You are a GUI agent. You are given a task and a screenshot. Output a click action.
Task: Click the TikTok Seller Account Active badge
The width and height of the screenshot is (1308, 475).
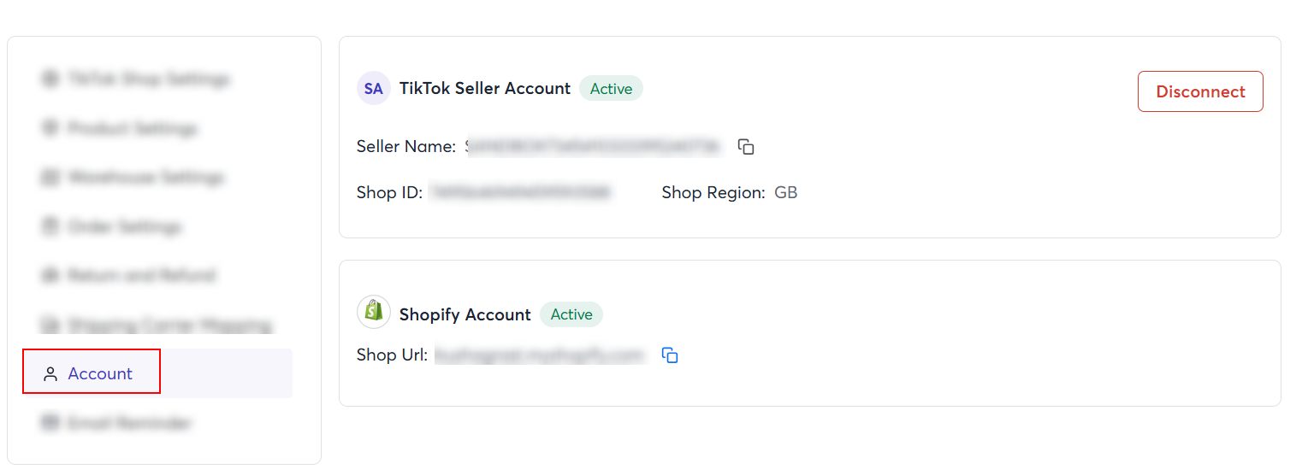coord(611,89)
